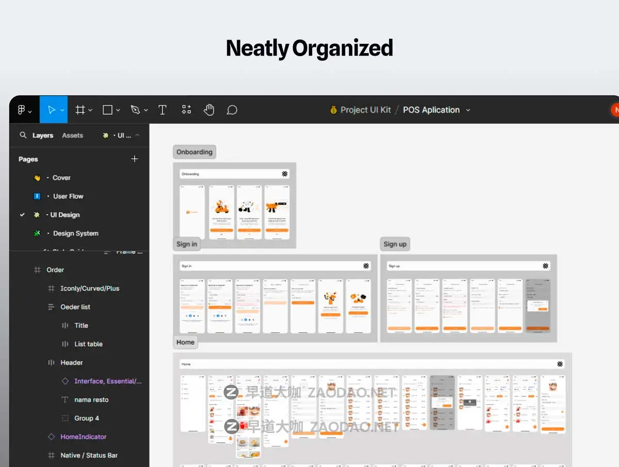The width and height of the screenshot is (619, 467).
Task: Switch to the Assets tab
Action: click(x=72, y=135)
